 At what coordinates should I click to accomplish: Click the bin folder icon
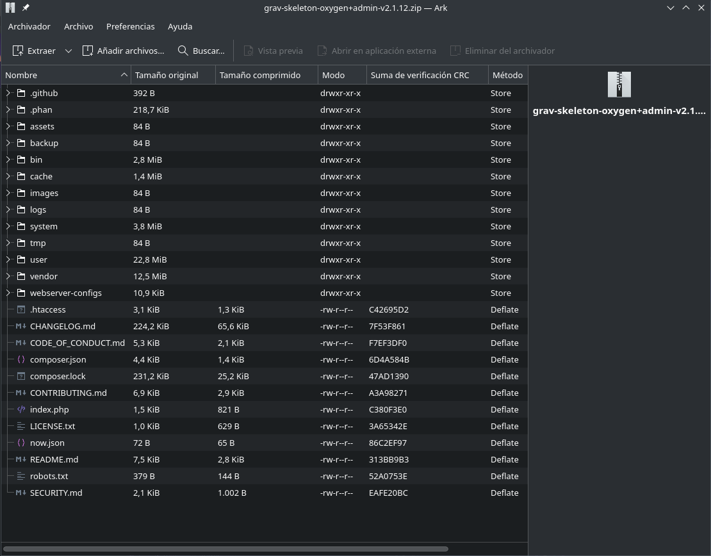click(x=21, y=159)
